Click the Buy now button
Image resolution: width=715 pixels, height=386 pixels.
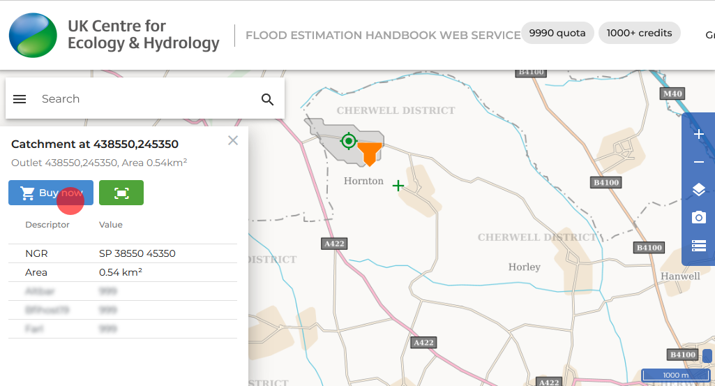coord(51,193)
